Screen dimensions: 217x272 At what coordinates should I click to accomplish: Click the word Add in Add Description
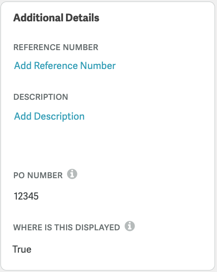point(23,116)
